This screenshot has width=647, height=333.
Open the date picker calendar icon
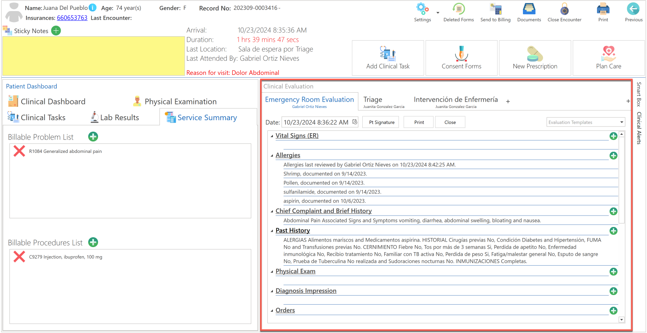coord(354,122)
